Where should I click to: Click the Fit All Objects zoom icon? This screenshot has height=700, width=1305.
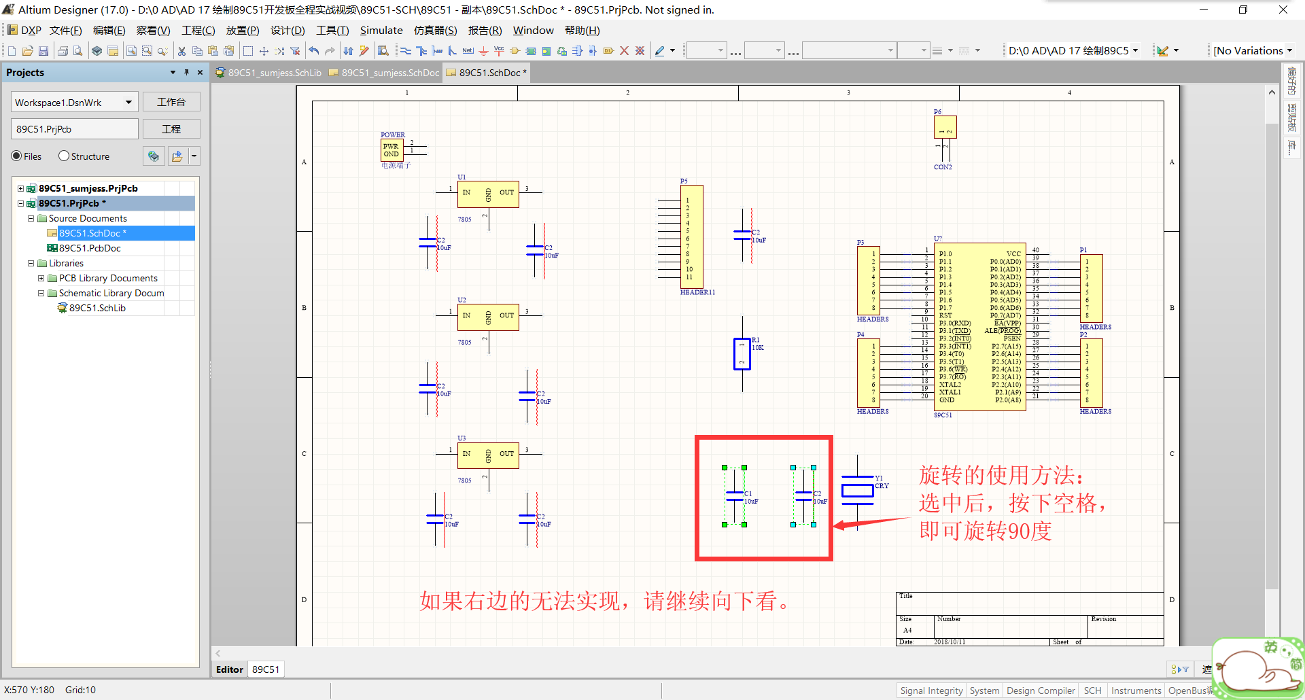coord(131,51)
